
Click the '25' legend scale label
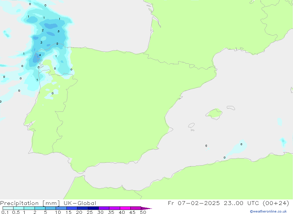(90, 212)
